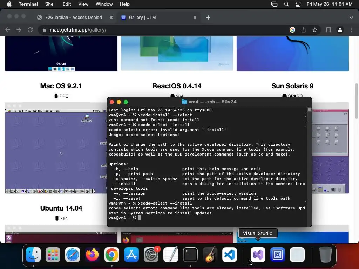
Task: Open the Shell menu
Action: pyautogui.click(x=50, y=4)
